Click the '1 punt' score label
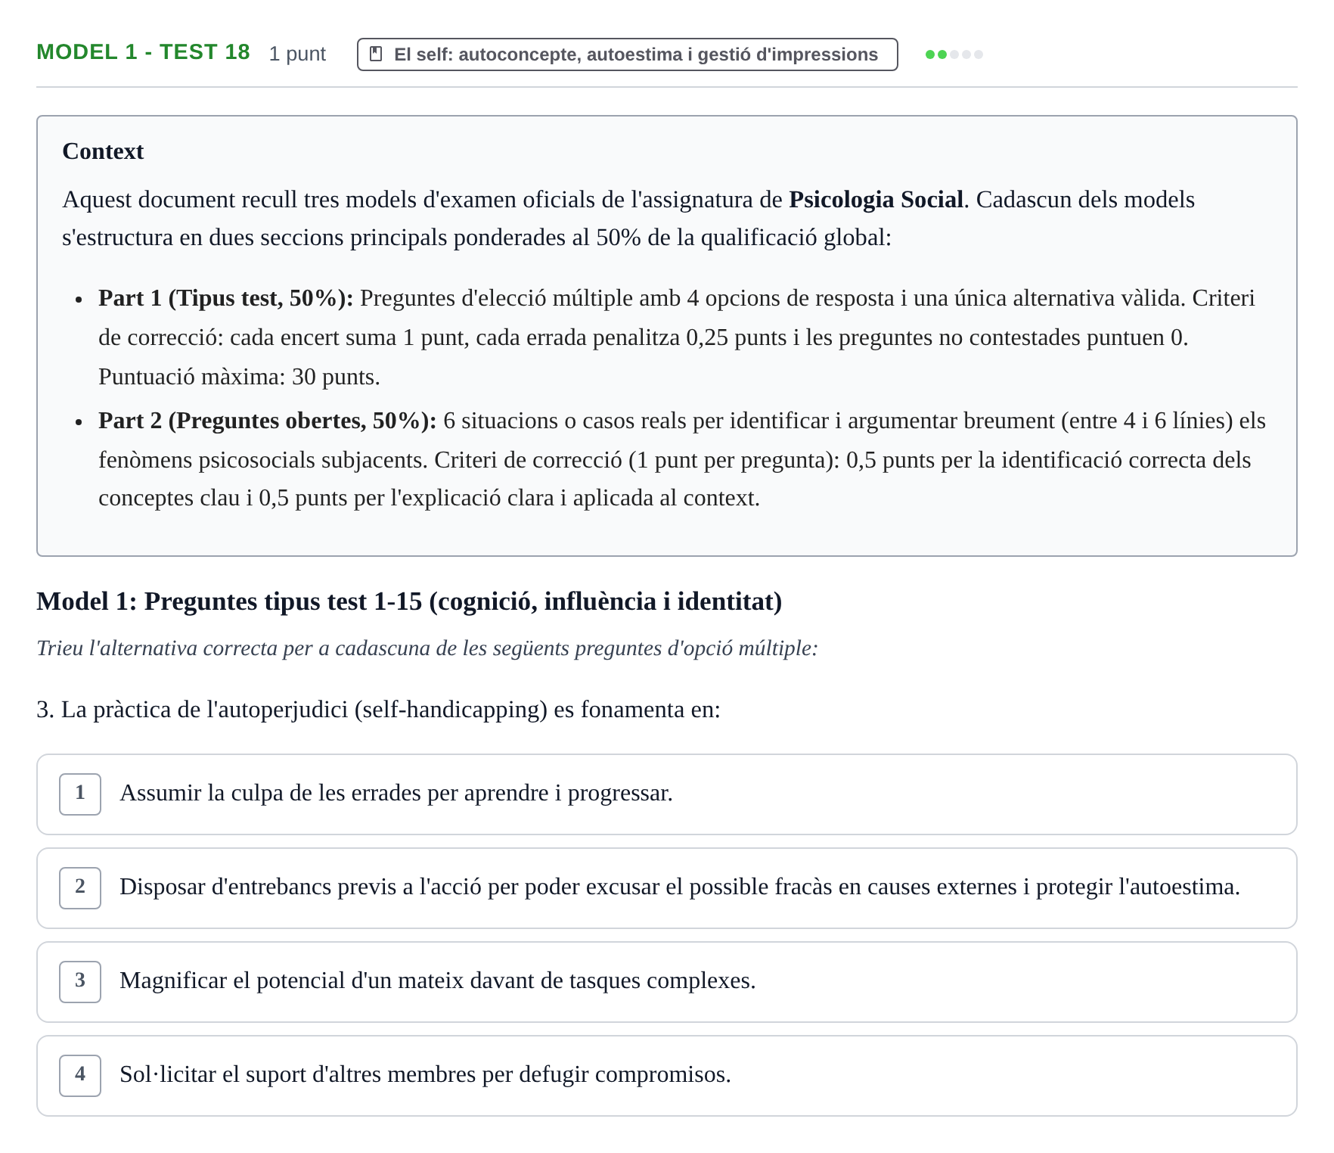This screenshot has width=1334, height=1153. coord(297,54)
